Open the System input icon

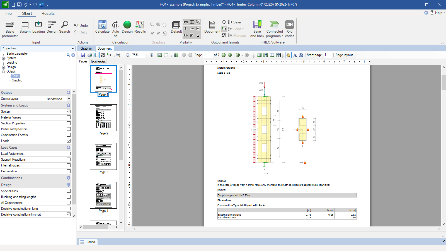tap(25, 27)
